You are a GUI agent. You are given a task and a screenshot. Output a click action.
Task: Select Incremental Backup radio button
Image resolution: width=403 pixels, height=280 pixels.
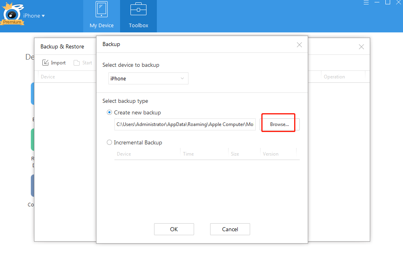(110, 142)
